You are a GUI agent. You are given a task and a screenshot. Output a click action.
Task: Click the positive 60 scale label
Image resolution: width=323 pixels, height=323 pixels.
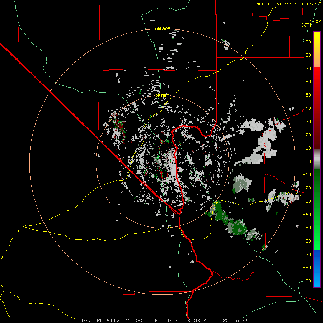(308, 82)
